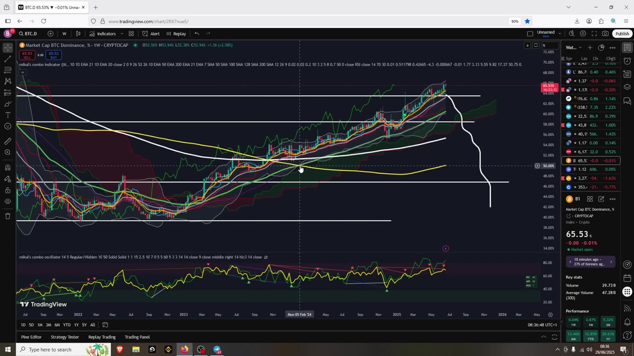
Task: Open the patterns drawing tools
Action: click(7, 81)
